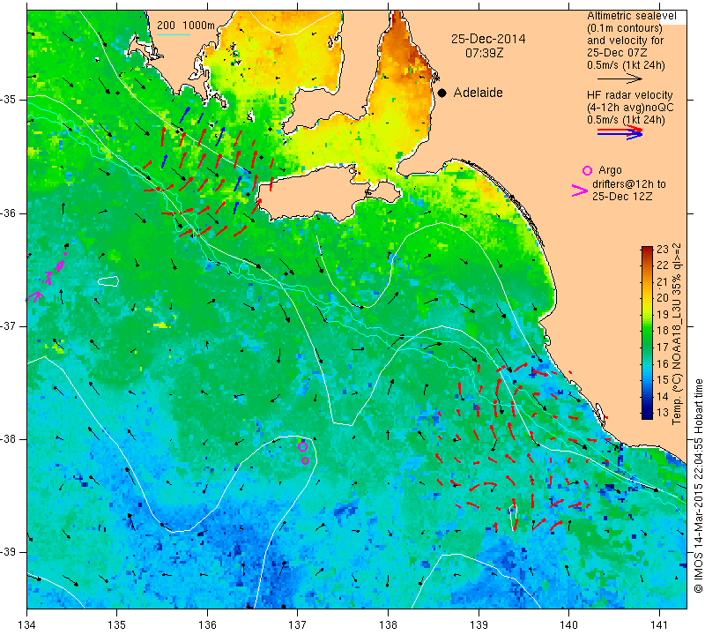The height and width of the screenshot is (635, 705).
Task: Click the red and blue HF radar legend arrow
Action: 620,132
